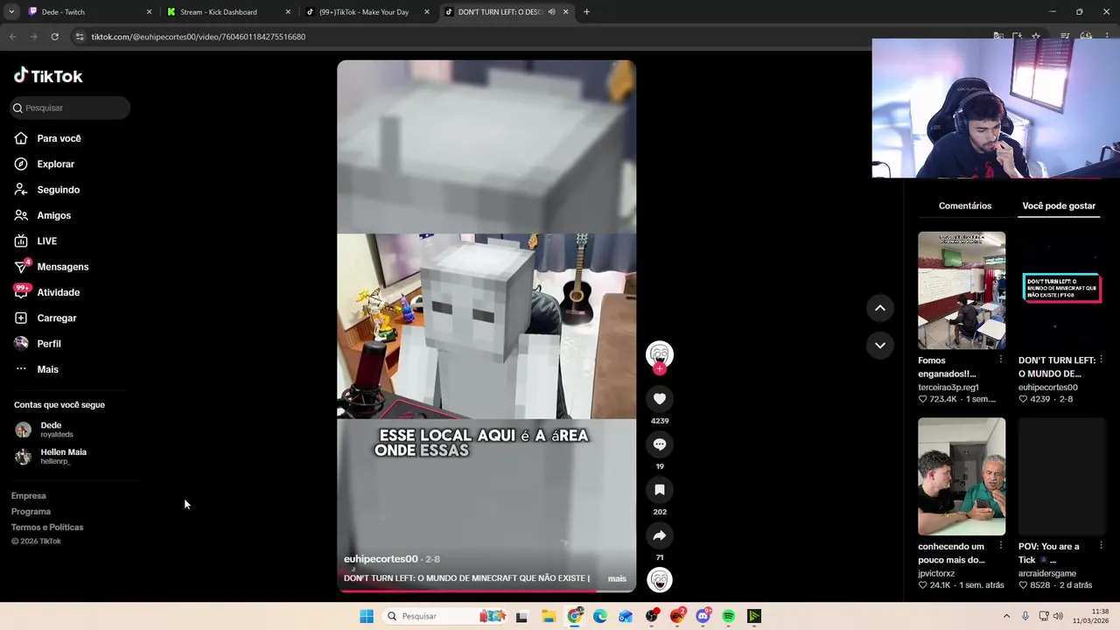Mute the DON'T TURN LEFT tab audio

tap(551, 12)
